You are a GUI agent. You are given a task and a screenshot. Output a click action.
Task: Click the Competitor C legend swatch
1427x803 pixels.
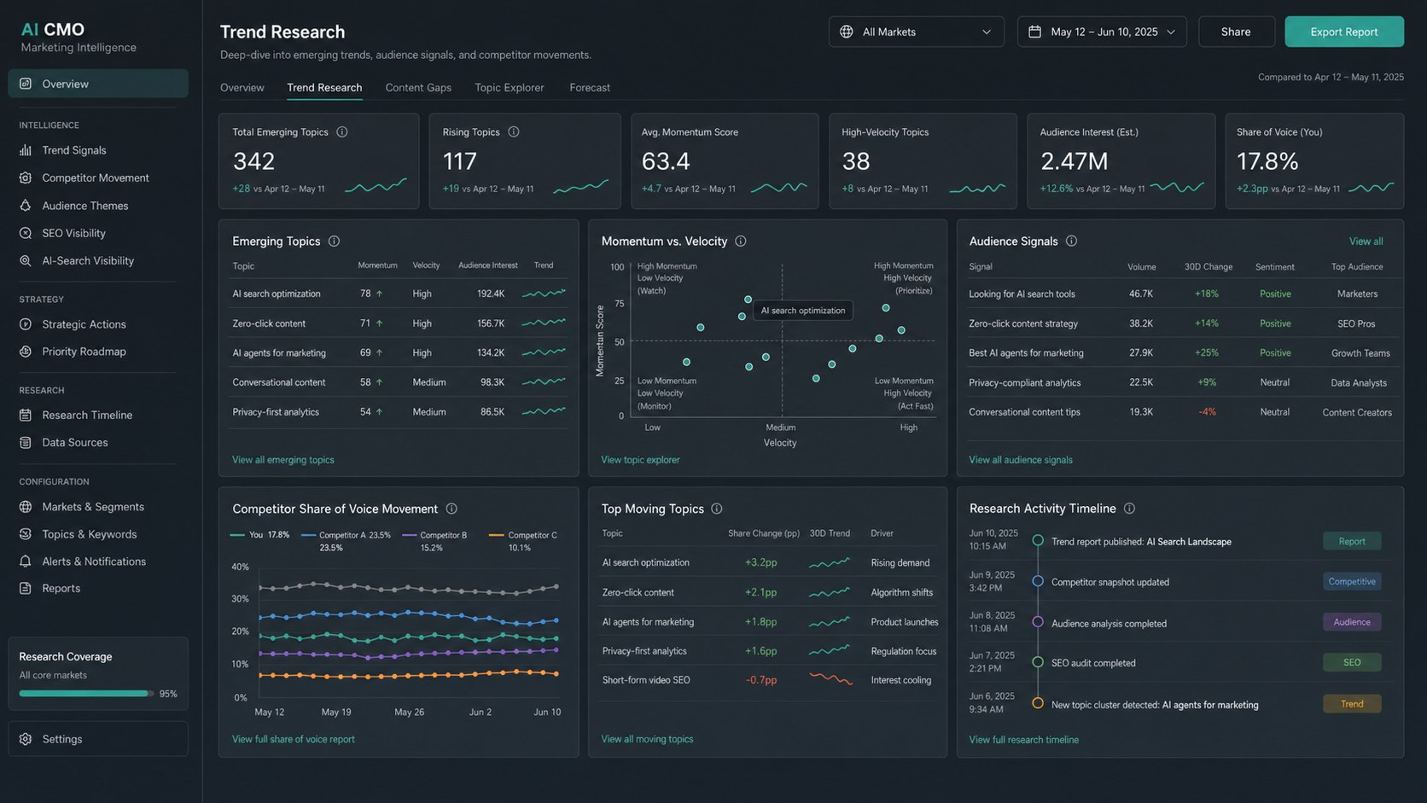pyautogui.click(x=496, y=535)
